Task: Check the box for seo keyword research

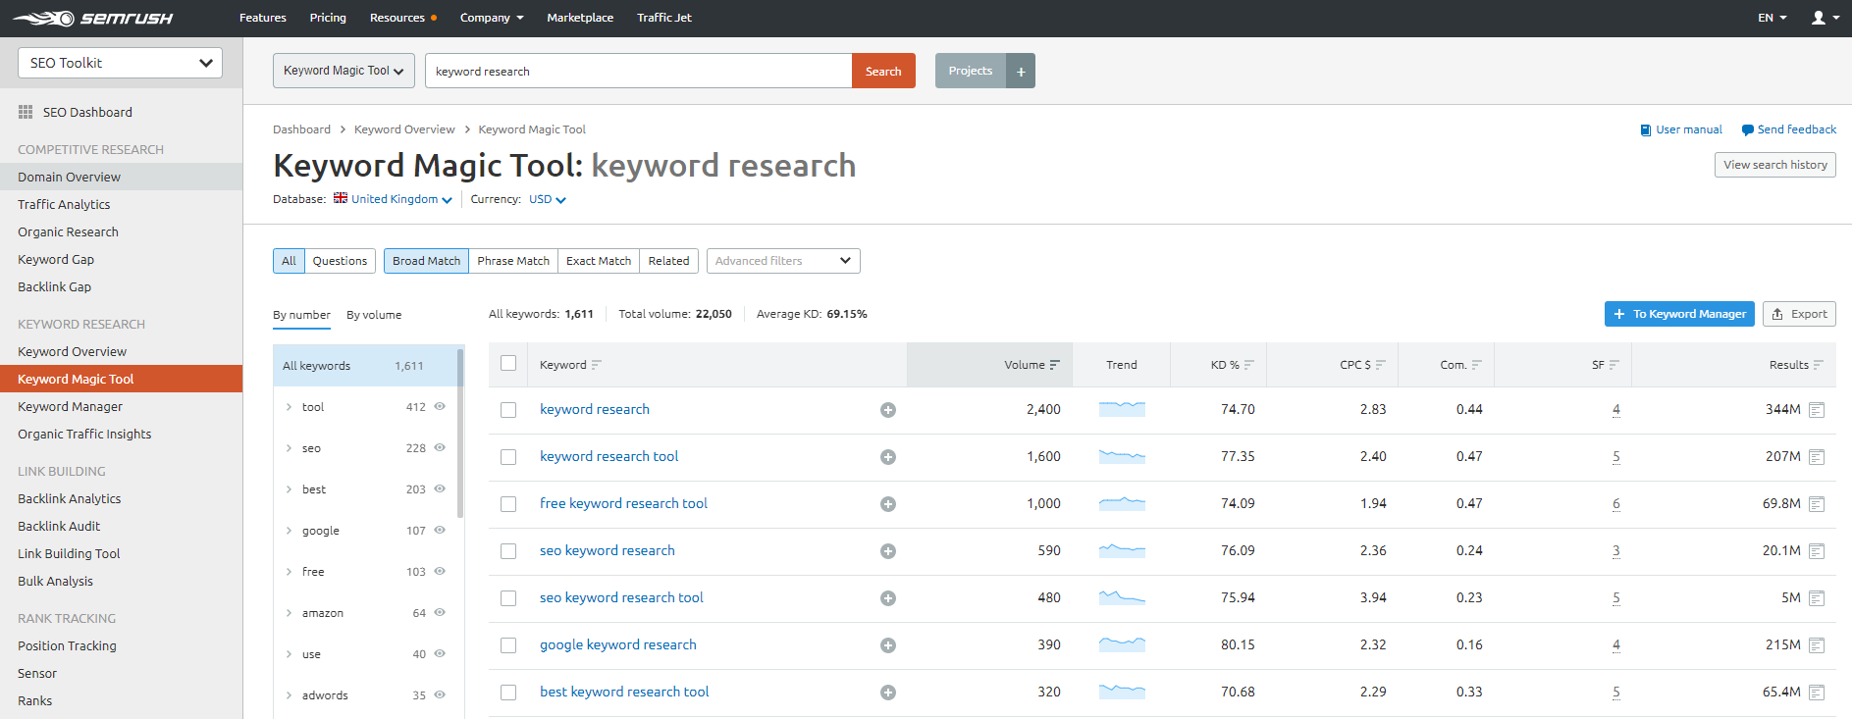Action: coord(508,551)
